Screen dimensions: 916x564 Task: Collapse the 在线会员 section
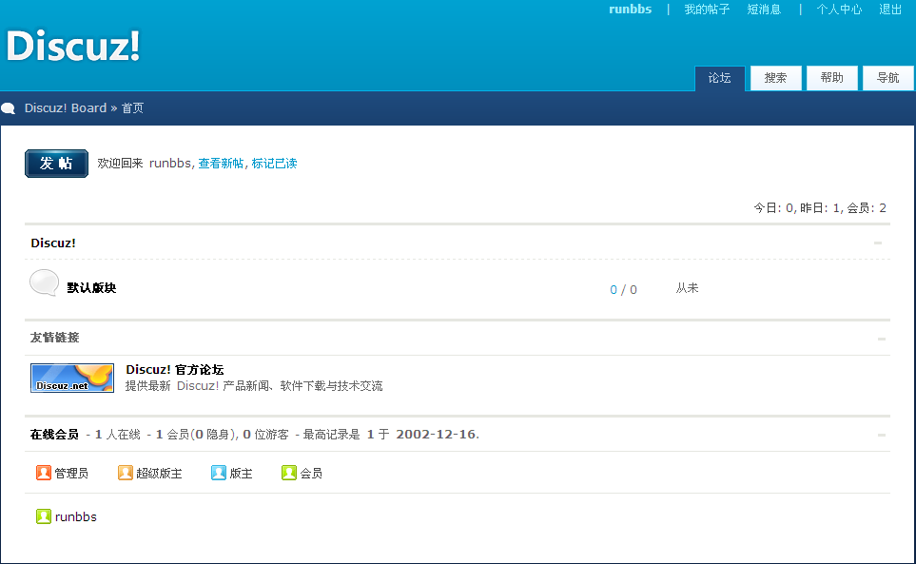pyautogui.click(x=882, y=435)
